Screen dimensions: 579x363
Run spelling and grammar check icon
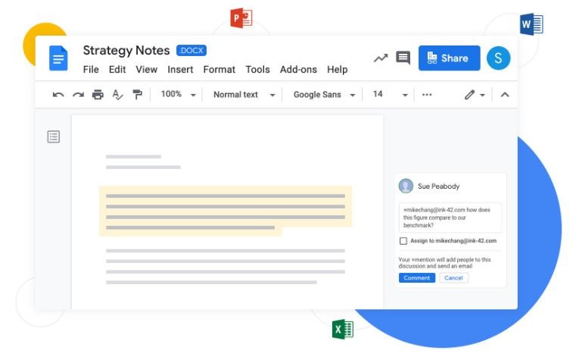tap(117, 95)
